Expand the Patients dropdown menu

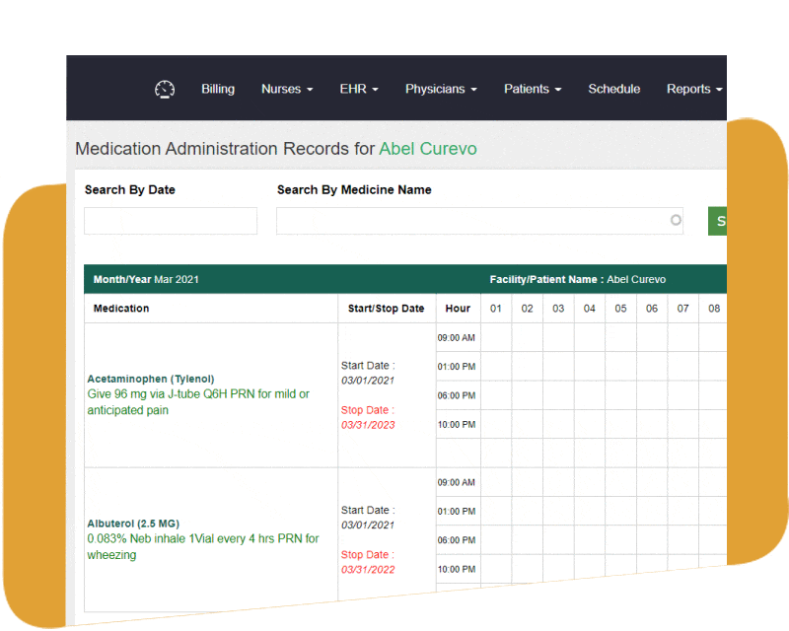pos(533,89)
